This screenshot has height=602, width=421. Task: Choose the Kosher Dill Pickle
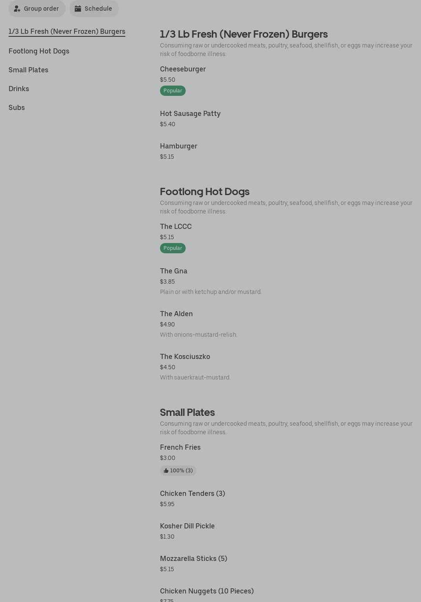point(187,526)
